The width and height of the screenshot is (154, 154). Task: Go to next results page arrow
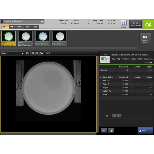pos(119,116)
